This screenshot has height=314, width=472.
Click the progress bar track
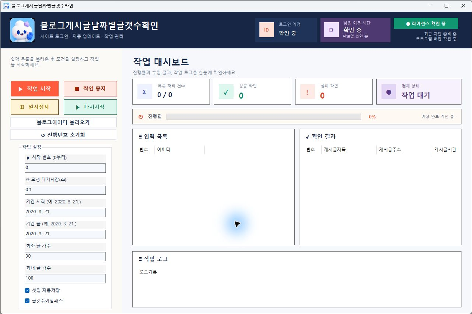click(x=264, y=117)
